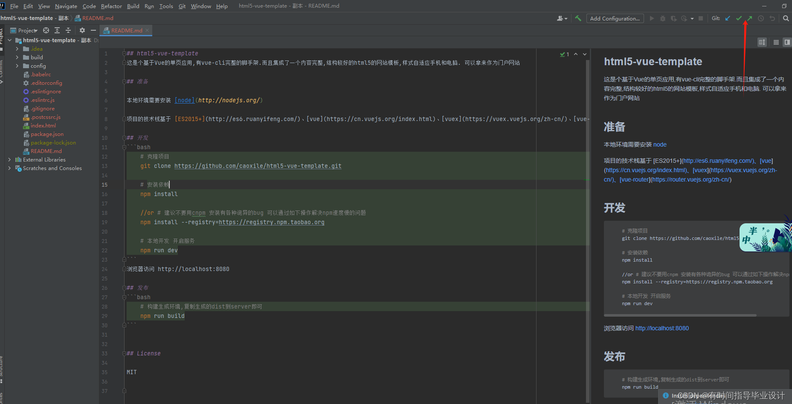
Task: Fold the bash code block at line 11
Action: tap(124, 147)
